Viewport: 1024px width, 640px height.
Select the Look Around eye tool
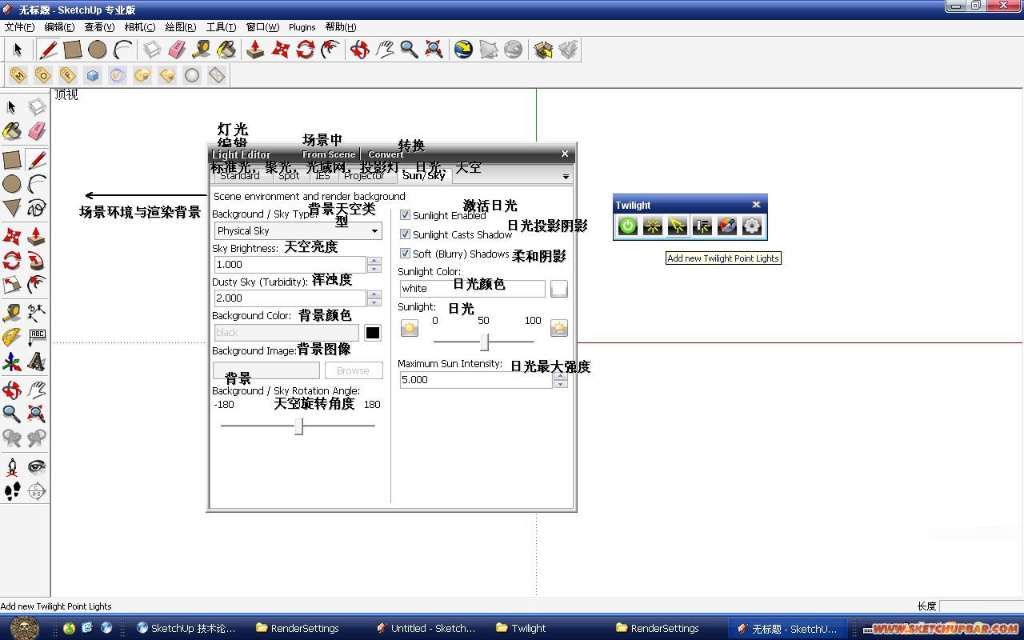tap(37, 467)
